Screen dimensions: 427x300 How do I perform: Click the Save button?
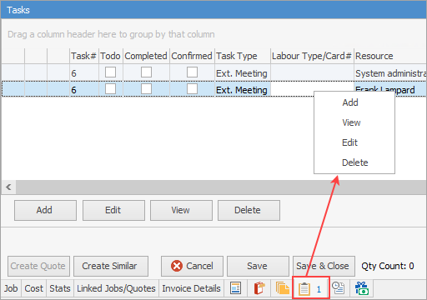click(258, 266)
